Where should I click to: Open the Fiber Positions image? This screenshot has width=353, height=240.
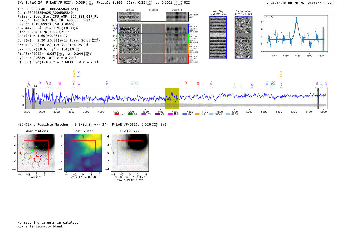point(36,153)
